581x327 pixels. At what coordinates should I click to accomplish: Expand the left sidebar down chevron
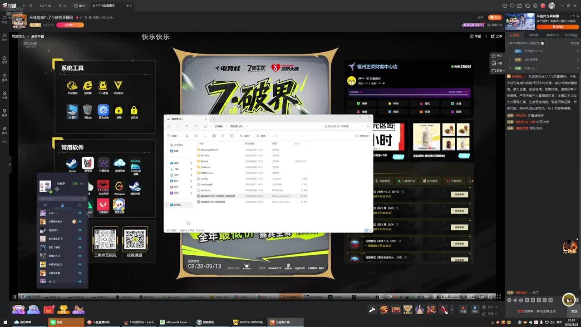pos(5,142)
